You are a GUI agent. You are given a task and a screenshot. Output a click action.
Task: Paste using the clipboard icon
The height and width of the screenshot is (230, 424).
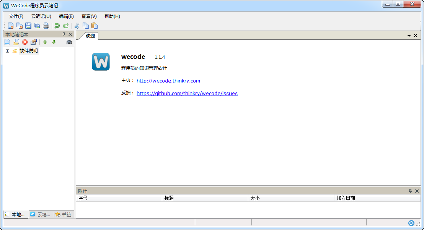tap(95, 26)
